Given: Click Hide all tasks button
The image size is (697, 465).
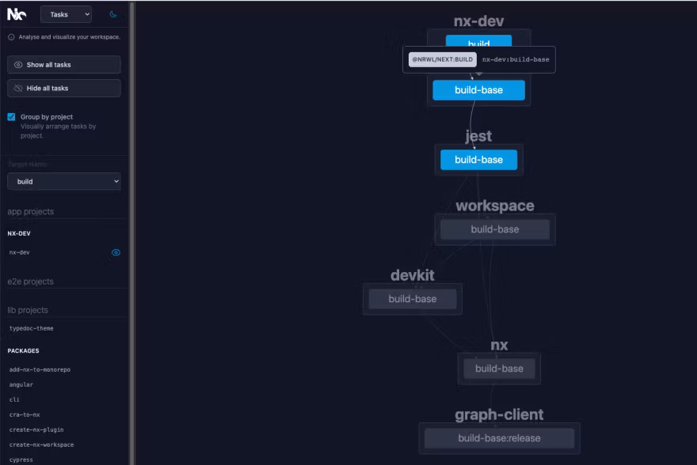Looking at the screenshot, I should point(64,89).
